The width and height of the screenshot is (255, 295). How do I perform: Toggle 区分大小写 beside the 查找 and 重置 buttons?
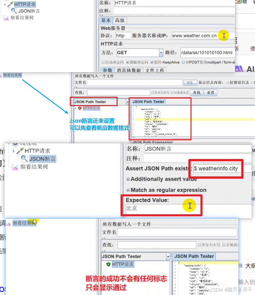point(153,93)
